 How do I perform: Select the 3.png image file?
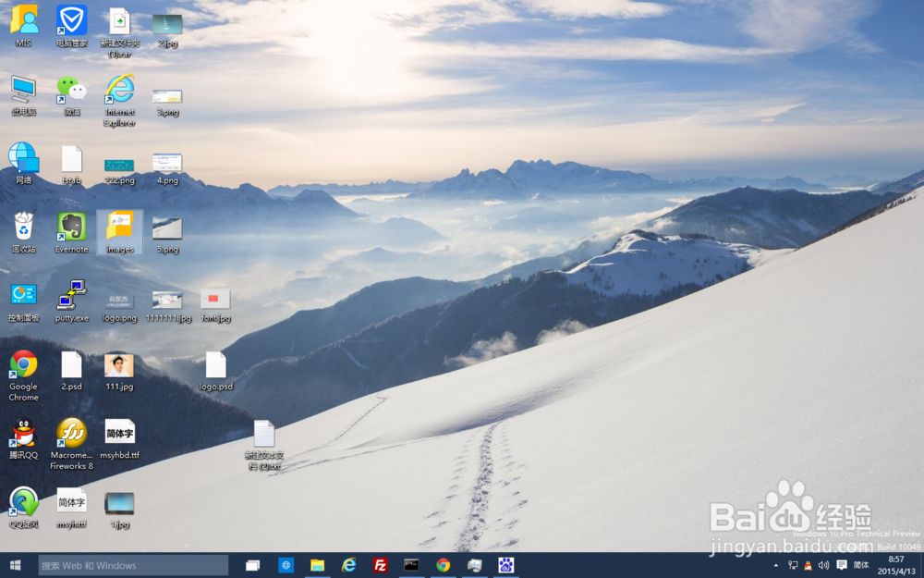pos(167,101)
